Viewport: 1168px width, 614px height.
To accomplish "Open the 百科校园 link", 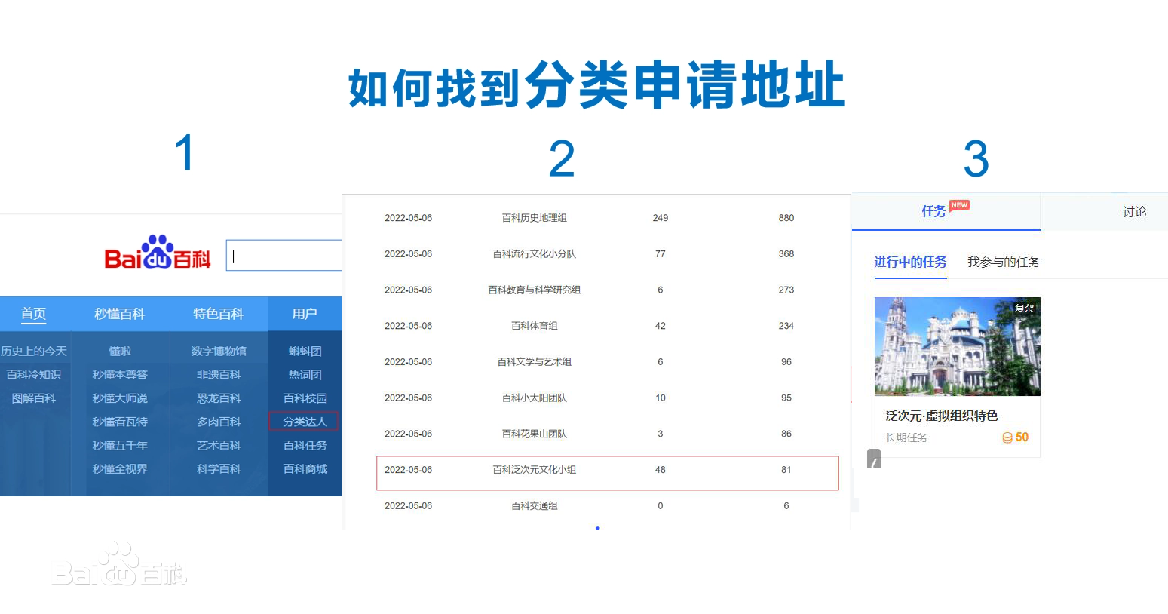I will tap(305, 398).
